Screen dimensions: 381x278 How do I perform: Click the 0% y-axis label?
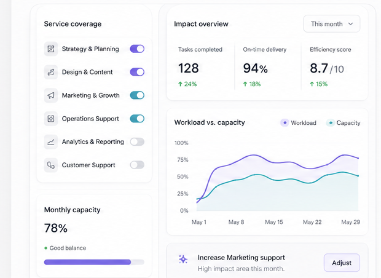coord(184,210)
